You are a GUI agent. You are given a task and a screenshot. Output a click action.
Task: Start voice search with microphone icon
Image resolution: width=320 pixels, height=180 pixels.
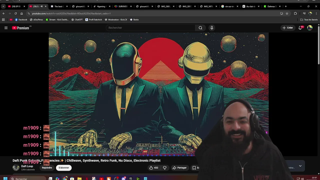(x=212, y=28)
